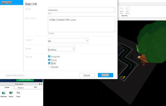The height and width of the screenshot is (106, 166).
Task: Click in the Name input field
Action: [81, 10]
